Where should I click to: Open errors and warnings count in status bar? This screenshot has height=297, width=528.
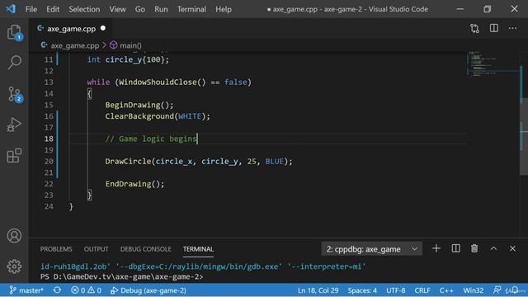pyautogui.click(x=86, y=290)
